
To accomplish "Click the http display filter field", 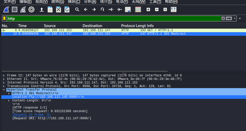I will coord(114,18).
